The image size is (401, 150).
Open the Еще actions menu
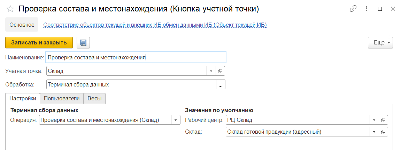[380, 43]
